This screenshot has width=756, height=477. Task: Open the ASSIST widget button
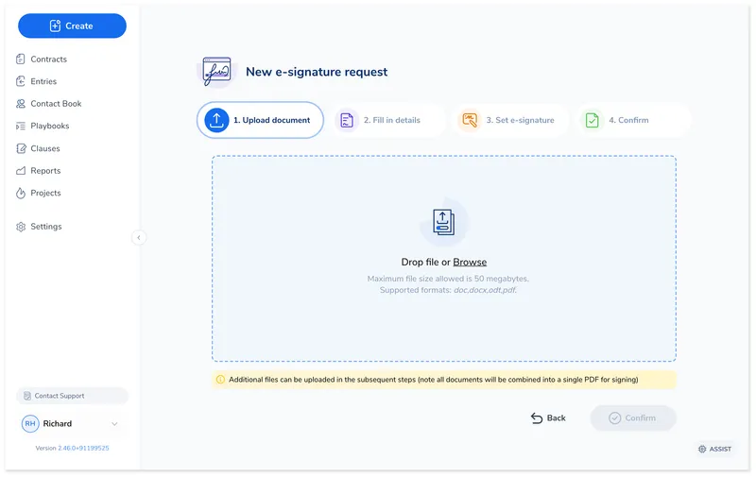click(714, 449)
